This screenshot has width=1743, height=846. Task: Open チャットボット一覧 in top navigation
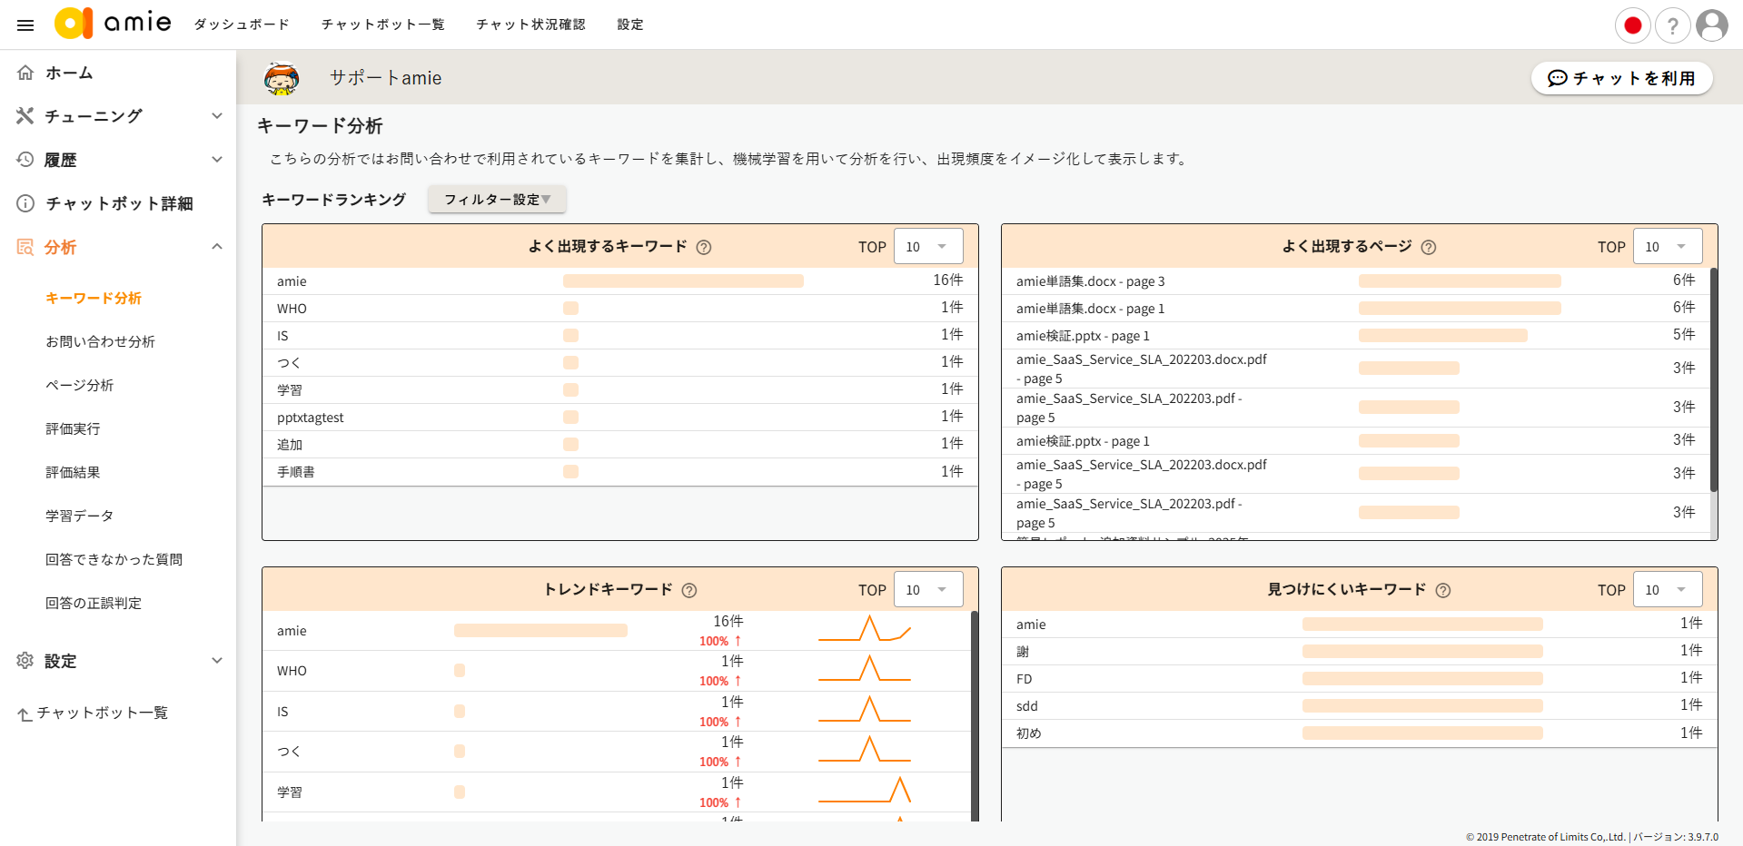[x=382, y=25]
